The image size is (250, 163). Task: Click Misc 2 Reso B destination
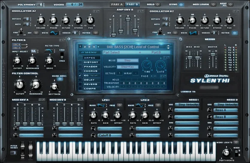pyautogui.click(x=226, y=117)
